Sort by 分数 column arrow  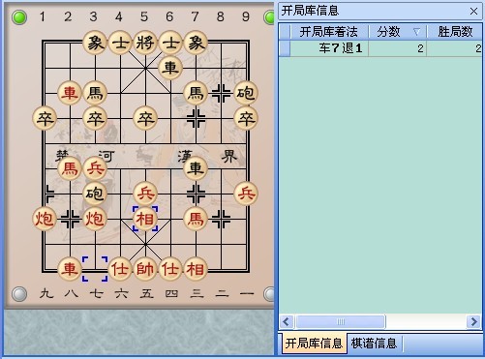pos(416,32)
